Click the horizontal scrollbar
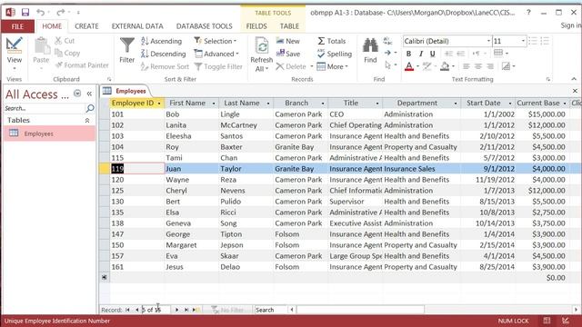This screenshot has width=582, height=327. (x=360, y=310)
